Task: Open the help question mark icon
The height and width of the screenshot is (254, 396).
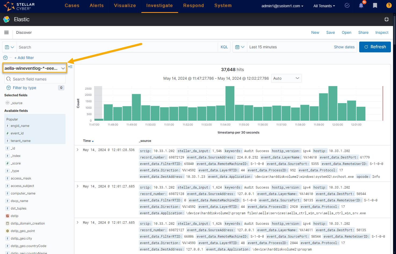Action: [389, 6]
